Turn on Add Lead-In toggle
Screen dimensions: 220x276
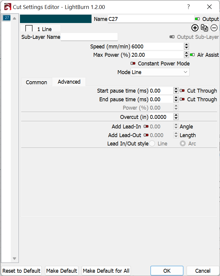coord(146,126)
